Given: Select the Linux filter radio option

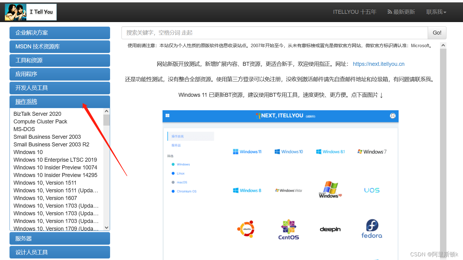Looking at the screenshot, I should tap(178, 173).
